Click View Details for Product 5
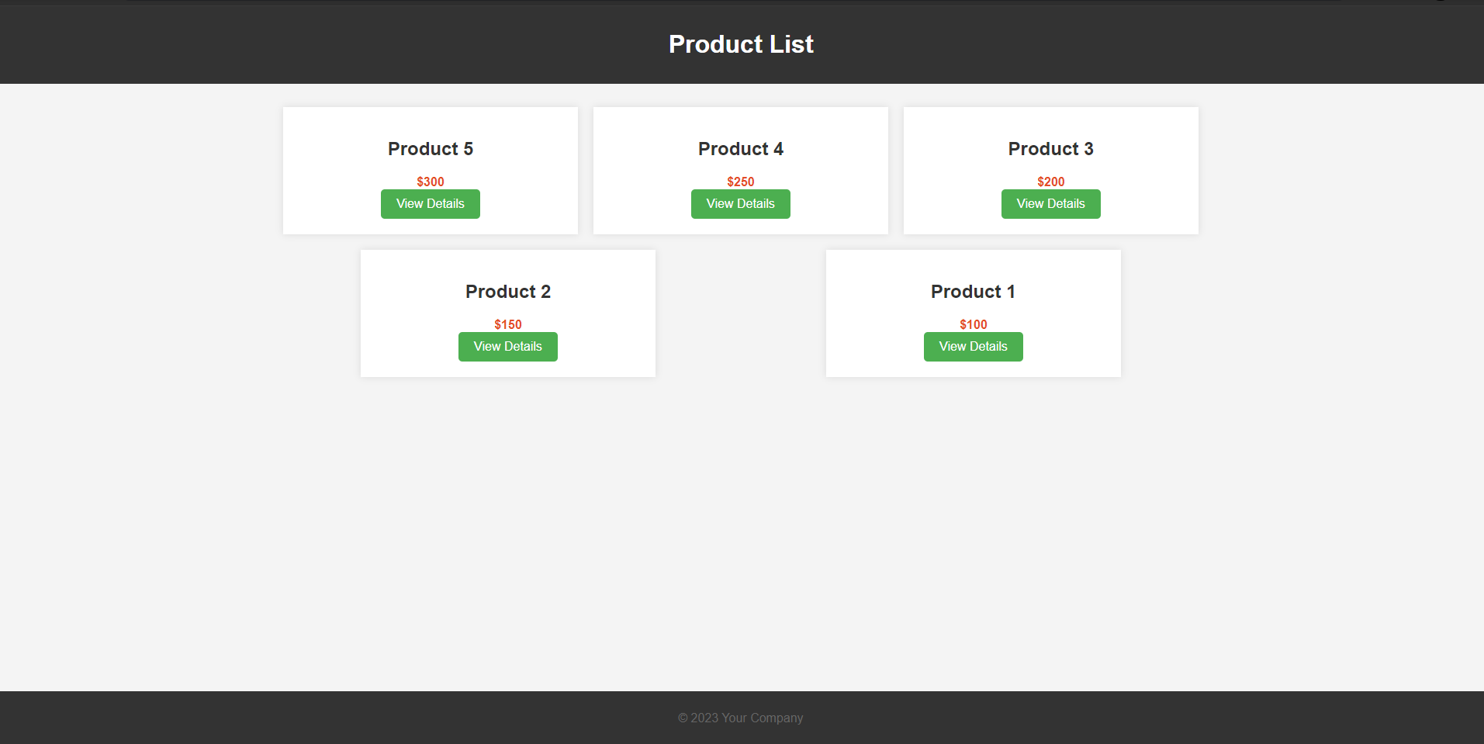1484x744 pixels. tap(430, 203)
